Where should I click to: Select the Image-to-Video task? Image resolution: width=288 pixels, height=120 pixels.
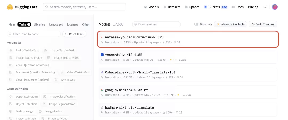coord(55,118)
